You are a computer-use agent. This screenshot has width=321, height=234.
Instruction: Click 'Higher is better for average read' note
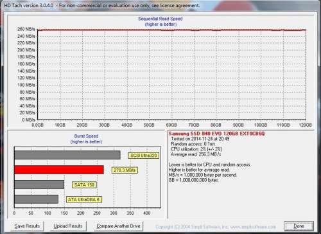coord(199,170)
